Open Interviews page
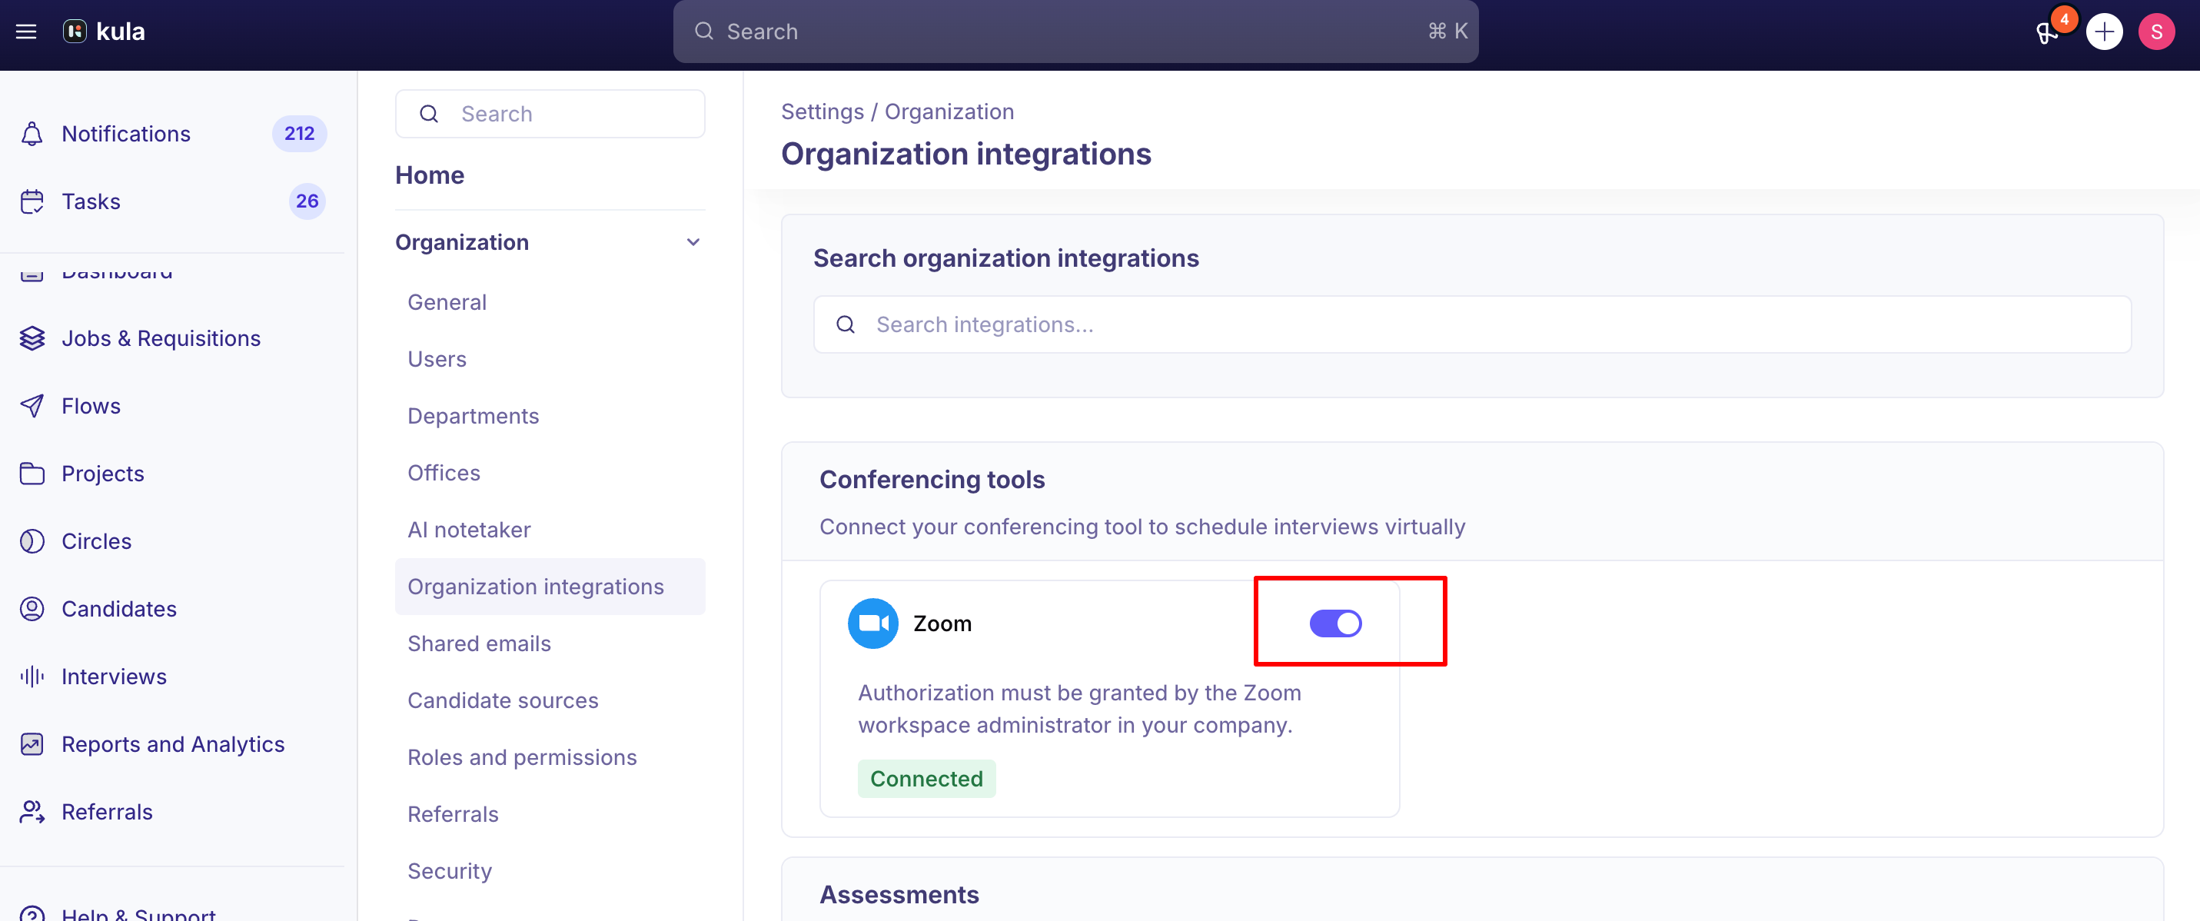The height and width of the screenshot is (921, 2200). click(x=114, y=677)
